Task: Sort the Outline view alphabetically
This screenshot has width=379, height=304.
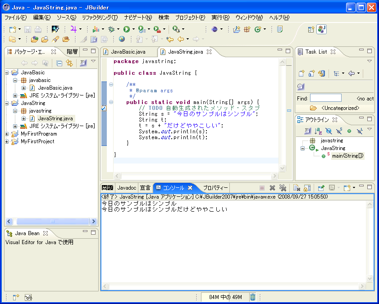Action: (x=318, y=131)
